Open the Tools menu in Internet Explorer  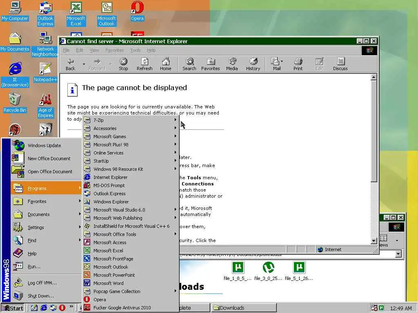136,50
